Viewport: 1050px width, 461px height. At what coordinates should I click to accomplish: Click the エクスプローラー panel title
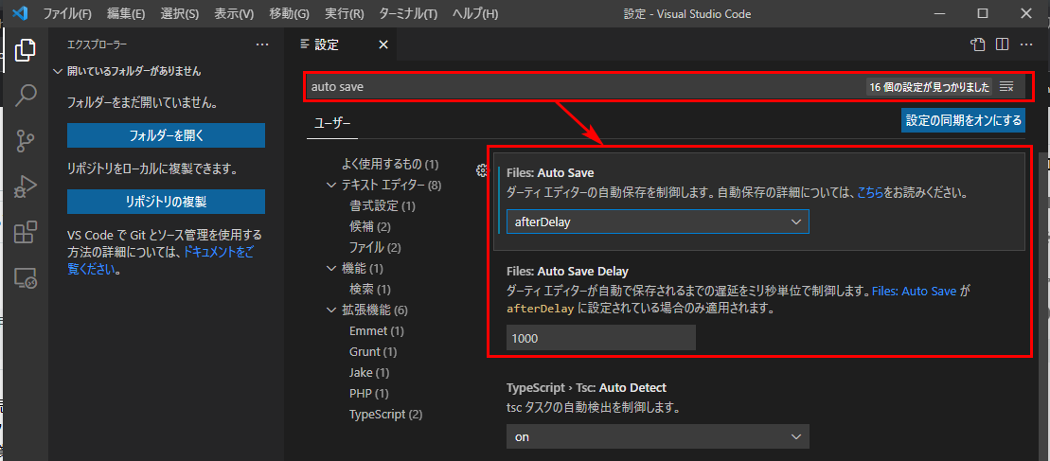tap(98, 44)
